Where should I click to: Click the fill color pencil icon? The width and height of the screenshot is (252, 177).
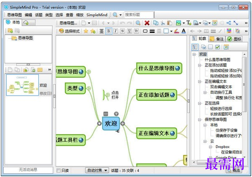[176, 31]
